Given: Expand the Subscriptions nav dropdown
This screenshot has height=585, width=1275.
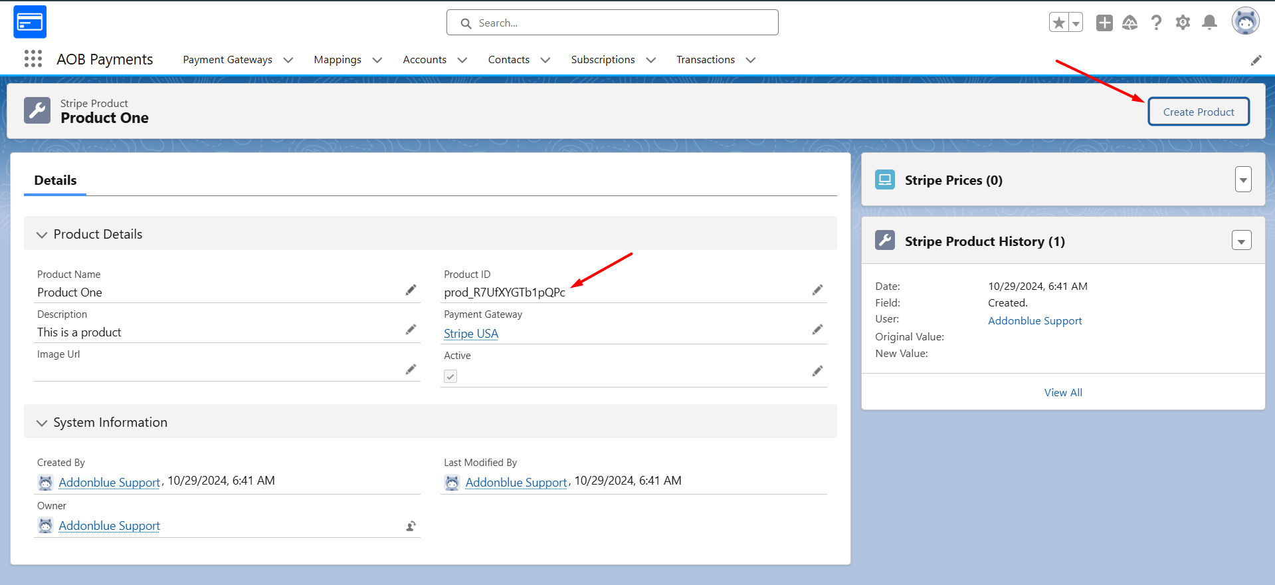Looking at the screenshot, I should tap(651, 60).
